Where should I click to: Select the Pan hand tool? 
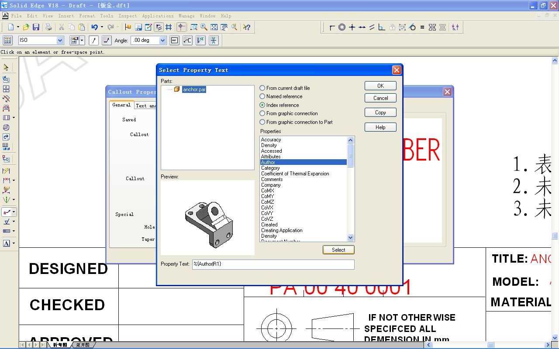224,27
